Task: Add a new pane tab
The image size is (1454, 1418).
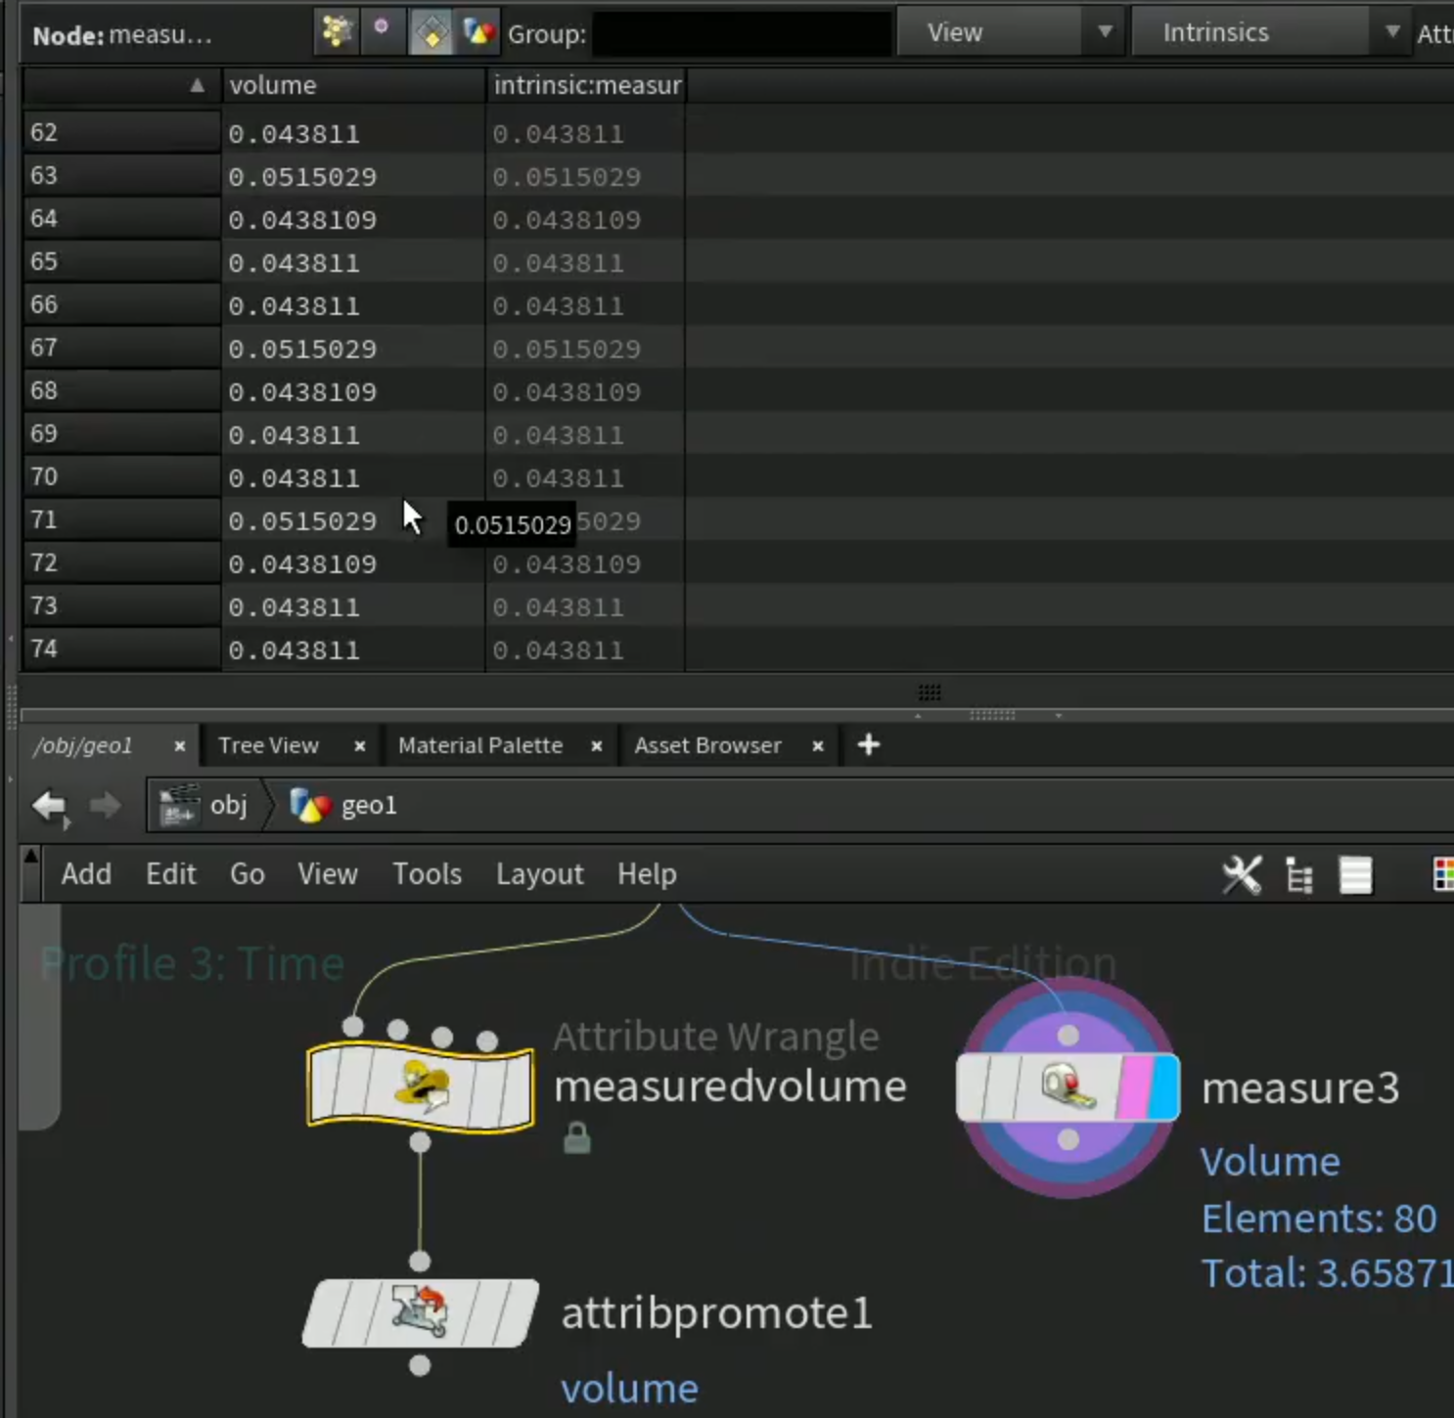Action: (869, 745)
